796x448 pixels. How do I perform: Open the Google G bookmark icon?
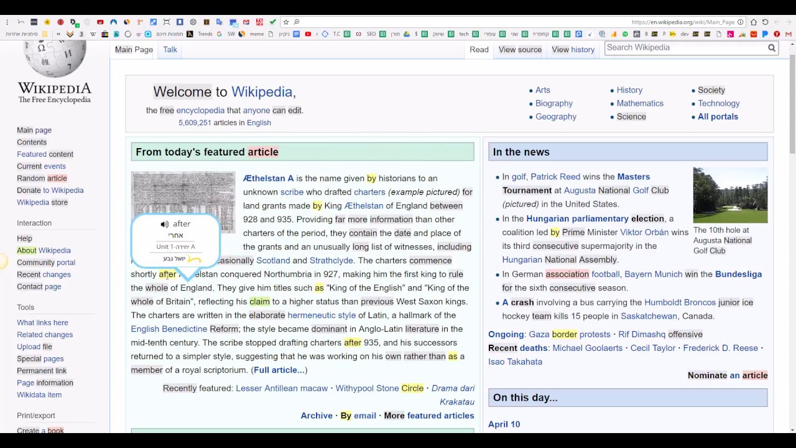click(x=220, y=34)
